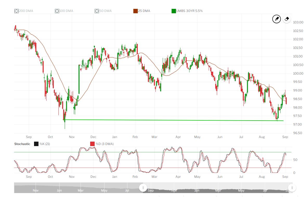Viewport: 307px width, 197px height.
Task: Click the 97.00 price axis label
Action: (298, 124)
